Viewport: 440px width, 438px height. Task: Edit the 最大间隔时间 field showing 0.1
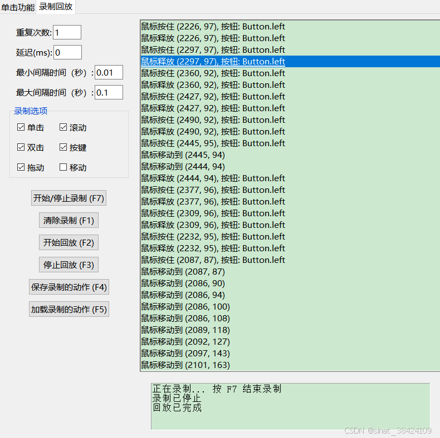pos(109,92)
